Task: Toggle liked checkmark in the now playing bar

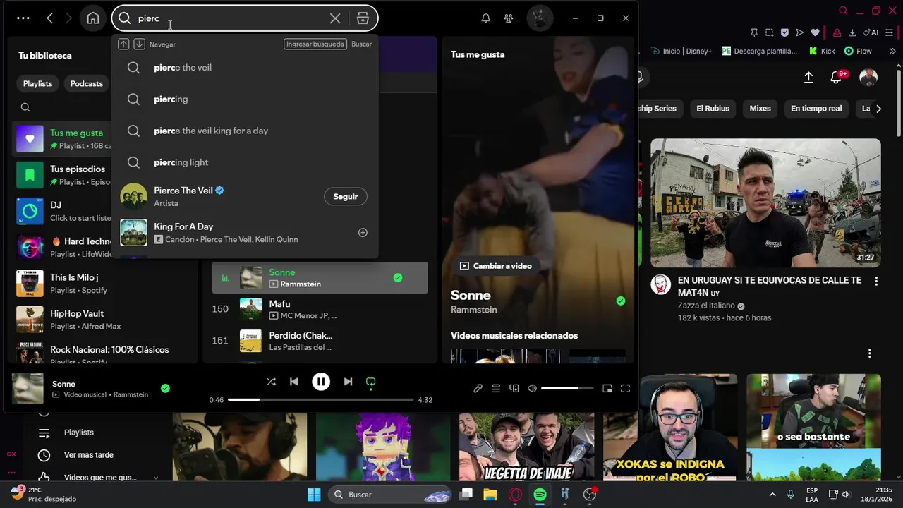Action: (165, 388)
